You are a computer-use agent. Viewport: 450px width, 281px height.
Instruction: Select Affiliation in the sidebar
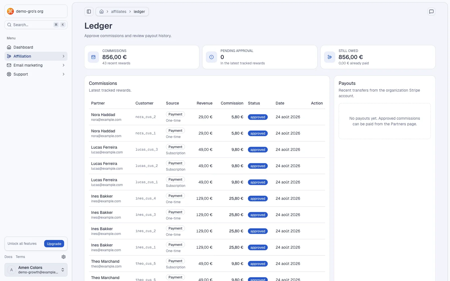(x=36, y=56)
